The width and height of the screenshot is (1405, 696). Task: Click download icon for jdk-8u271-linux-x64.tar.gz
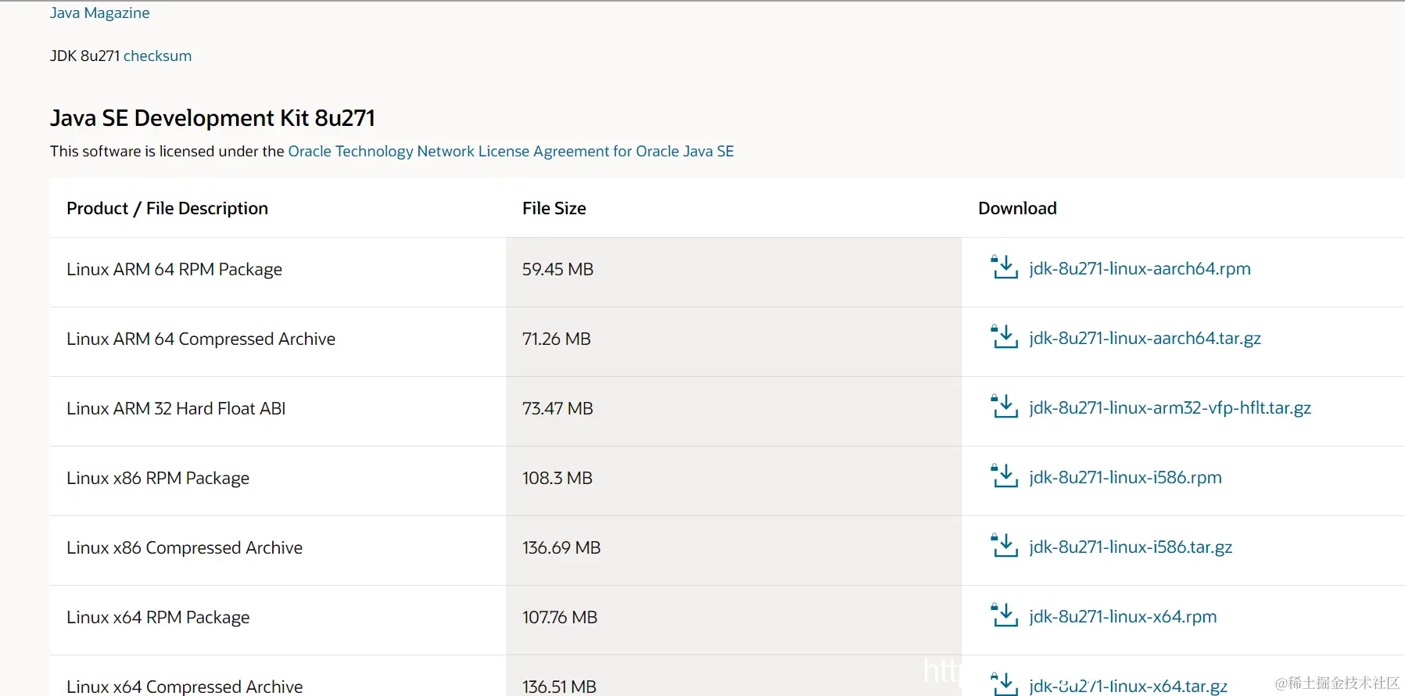(1004, 684)
